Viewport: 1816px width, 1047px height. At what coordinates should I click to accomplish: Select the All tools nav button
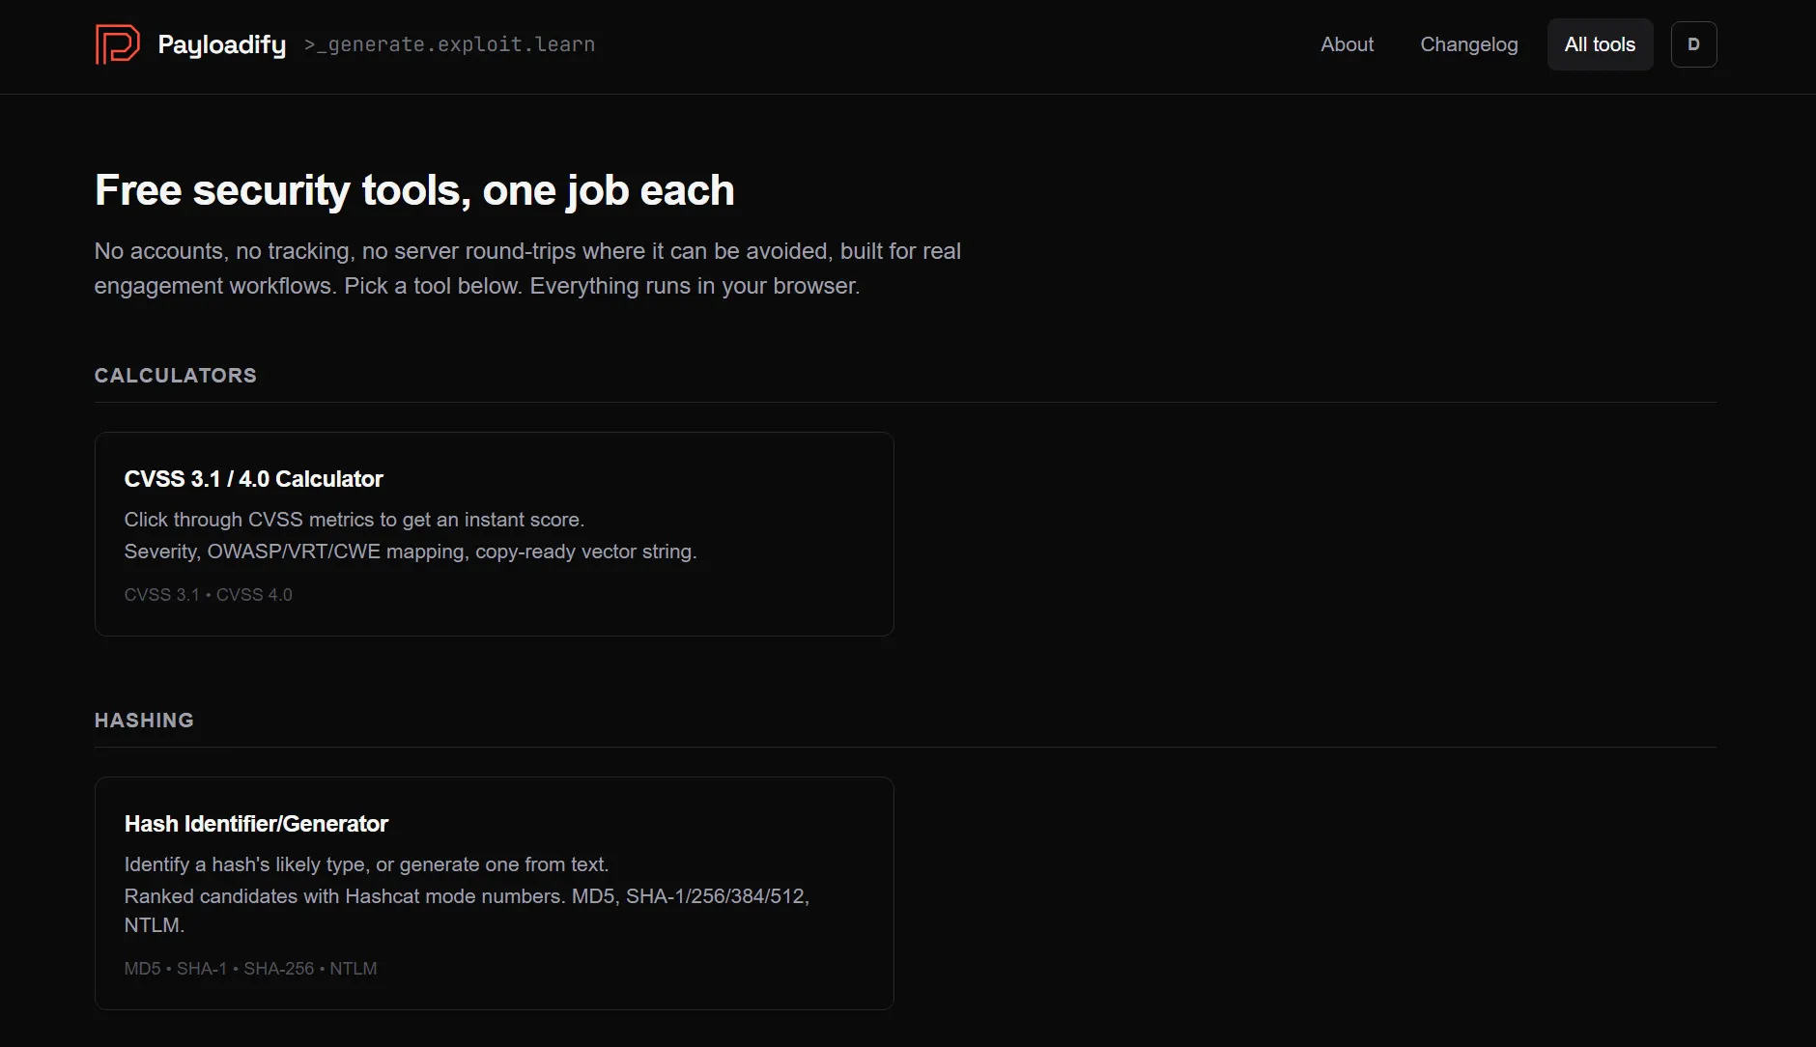(1600, 44)
